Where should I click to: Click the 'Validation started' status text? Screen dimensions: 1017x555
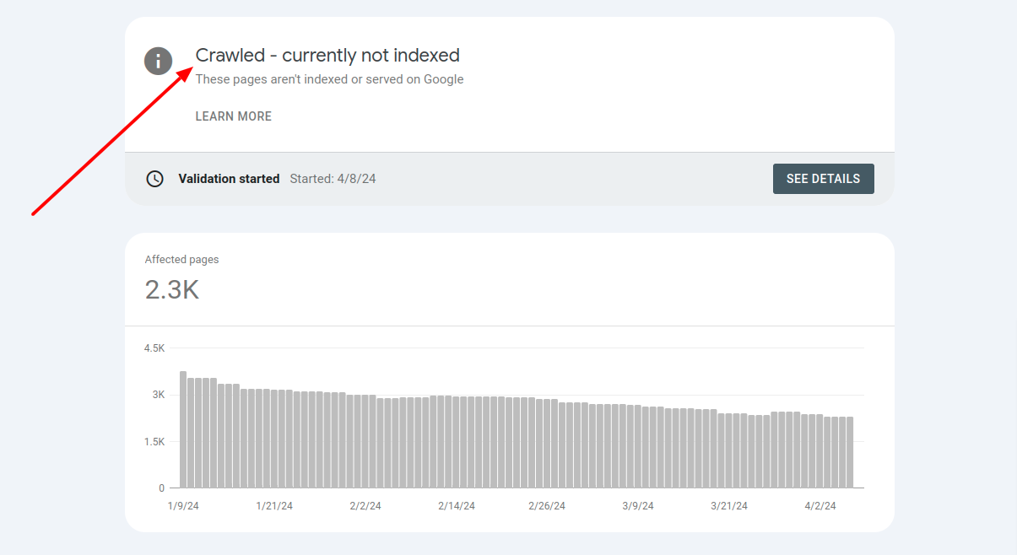(x=229, y=179)
